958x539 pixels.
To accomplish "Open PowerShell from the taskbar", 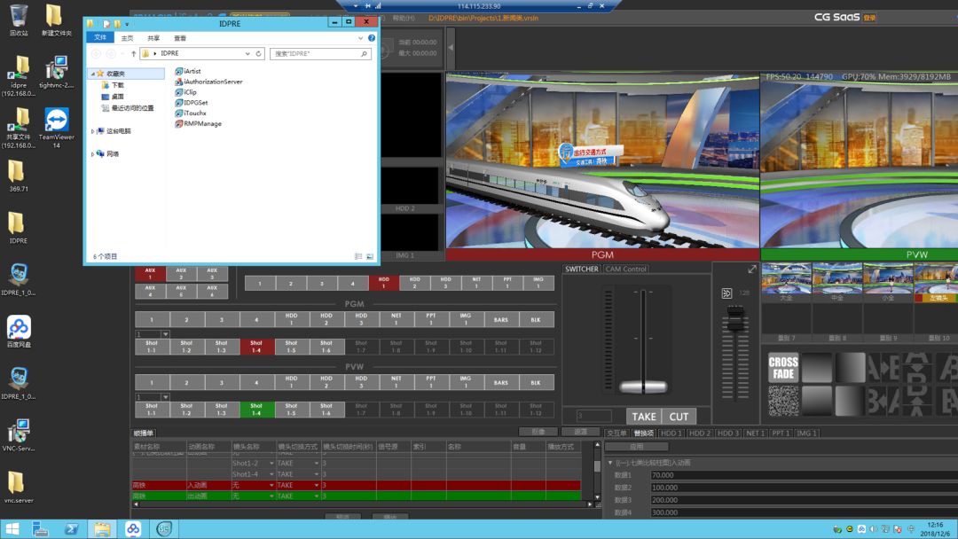I will tap(71, 529).
